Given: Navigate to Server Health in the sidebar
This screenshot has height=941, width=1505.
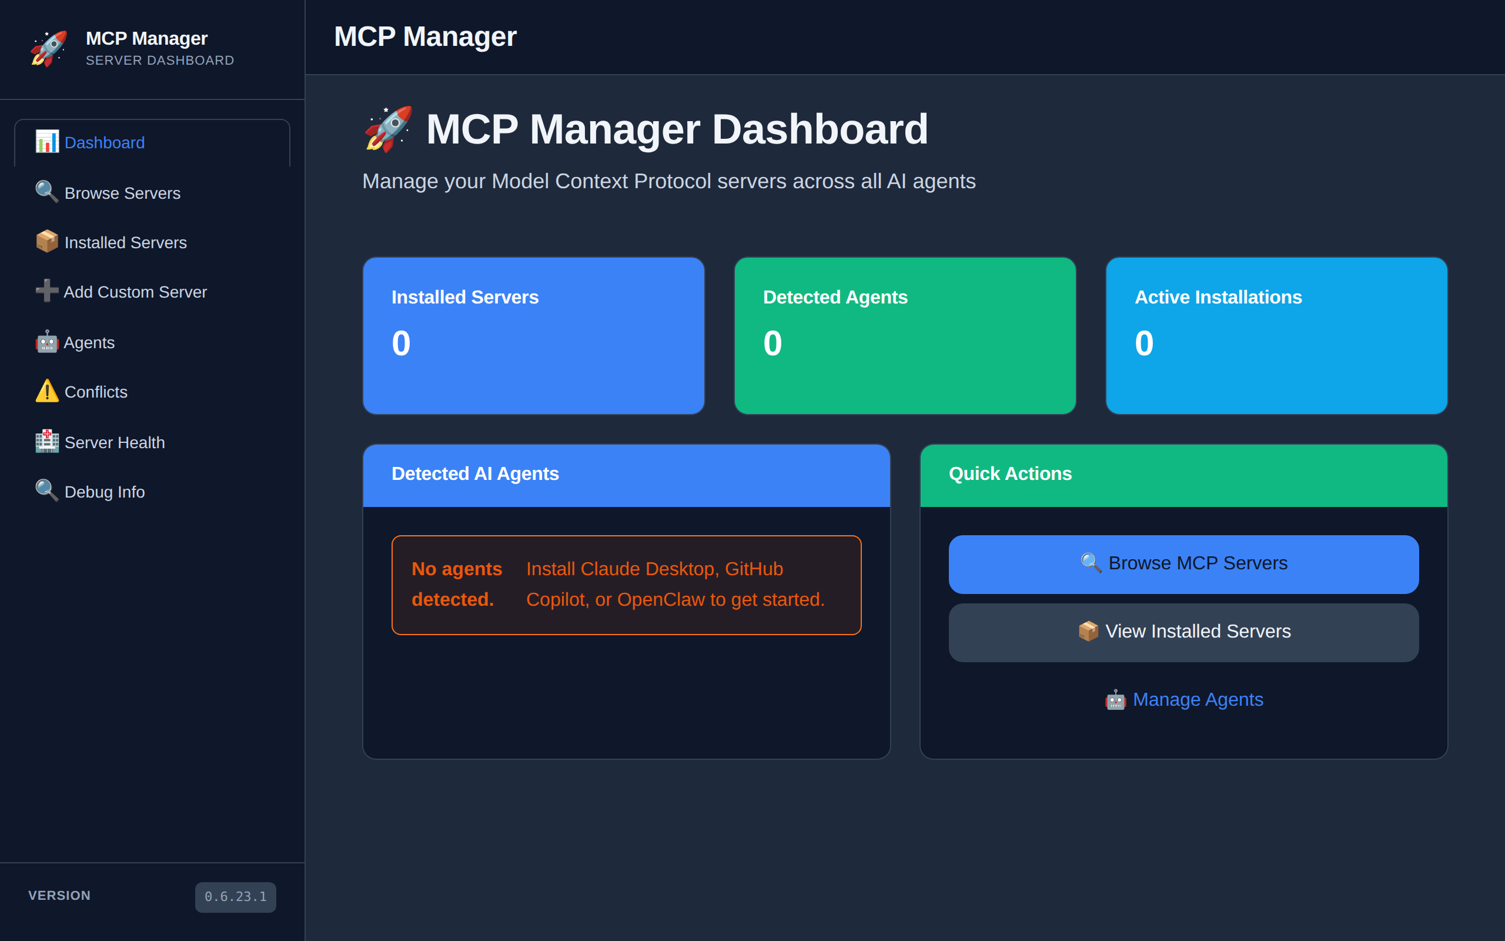Looking at the screenshot, I should click(x=152, y=442).
